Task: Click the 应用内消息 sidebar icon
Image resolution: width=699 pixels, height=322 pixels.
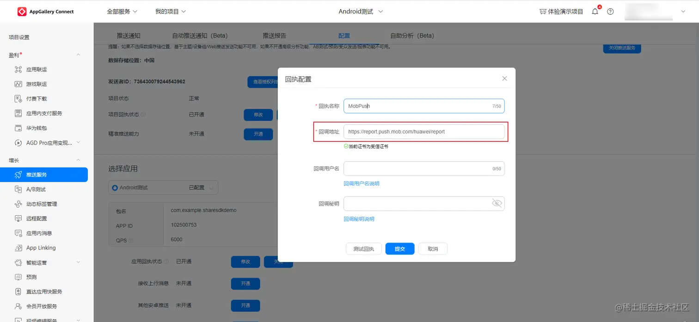Action: pos(18,233)
